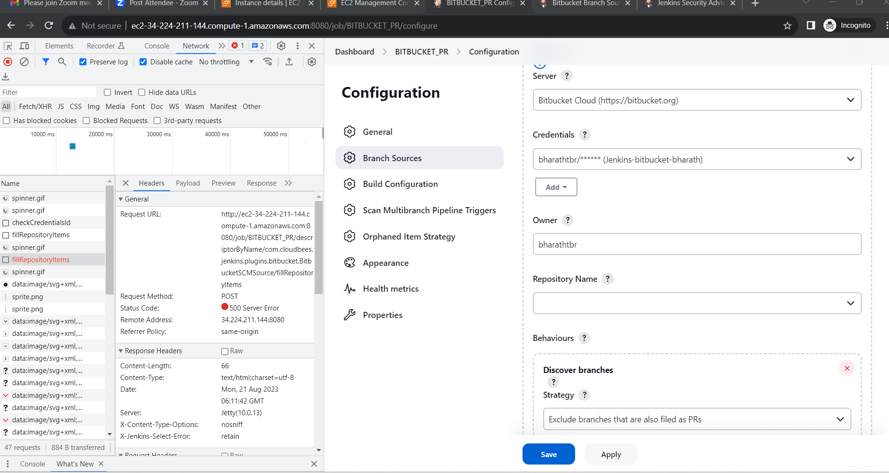Open BITBUCKET_PR breadcrumb link
This screenshot has height=473, width=889.
[x=421, y=51]
